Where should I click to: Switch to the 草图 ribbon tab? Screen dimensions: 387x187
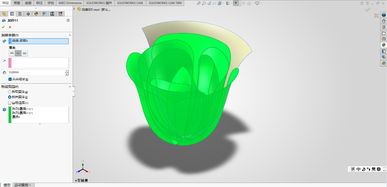point(17,3)
